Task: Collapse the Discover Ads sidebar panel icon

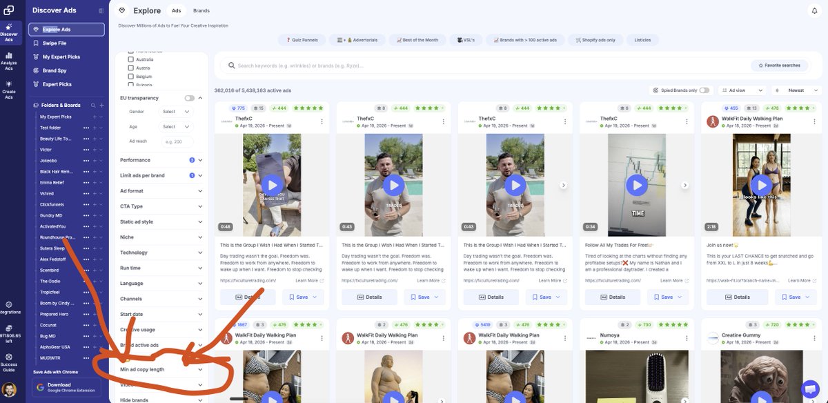Action: click(x=101, y=10)
